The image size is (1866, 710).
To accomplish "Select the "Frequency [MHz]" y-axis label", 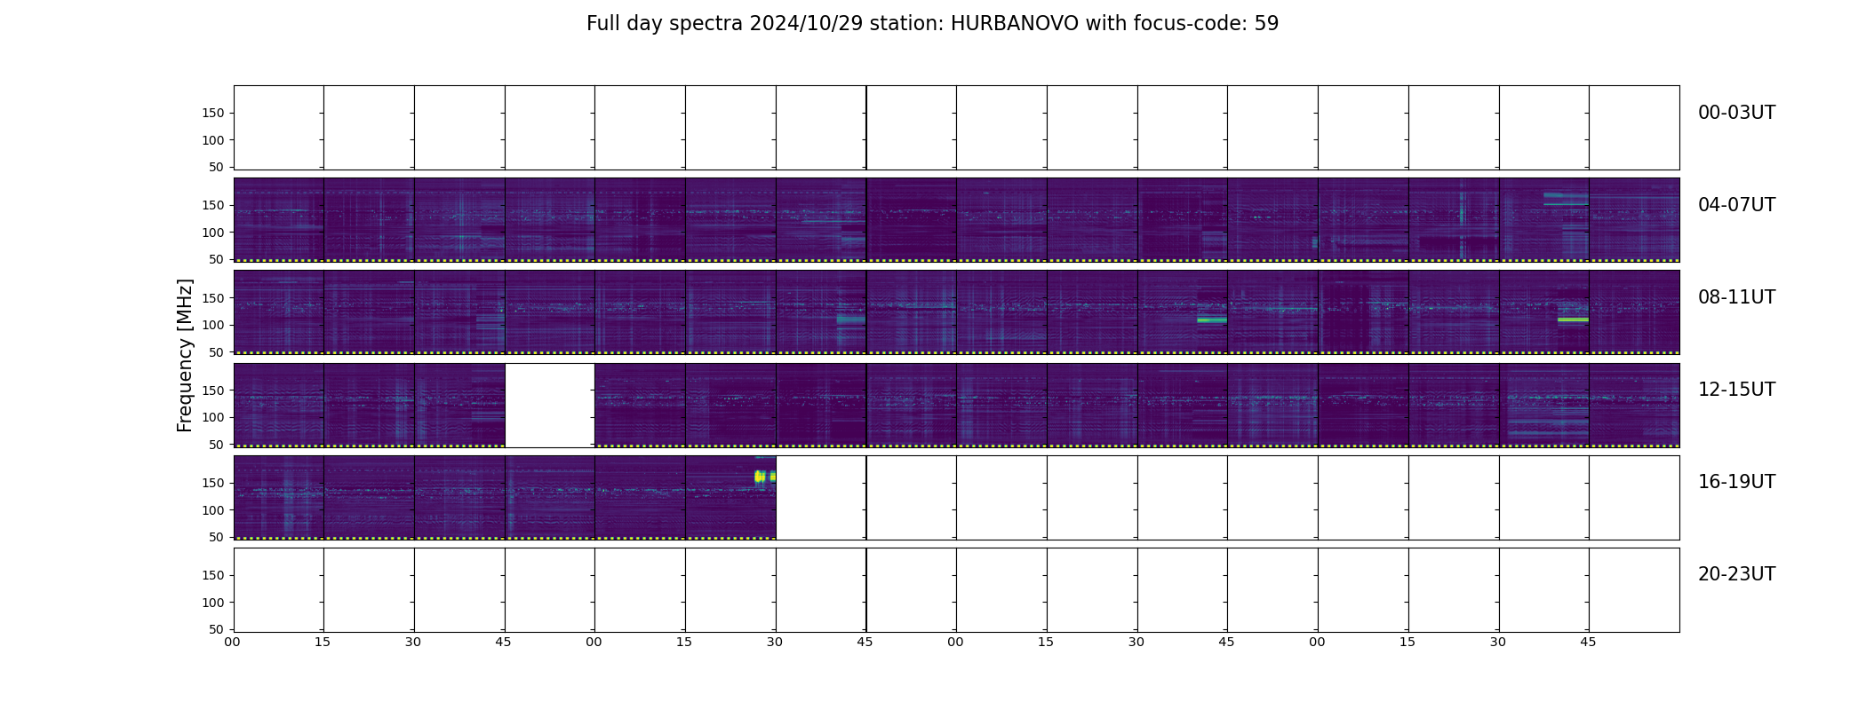I will point(185,355).
